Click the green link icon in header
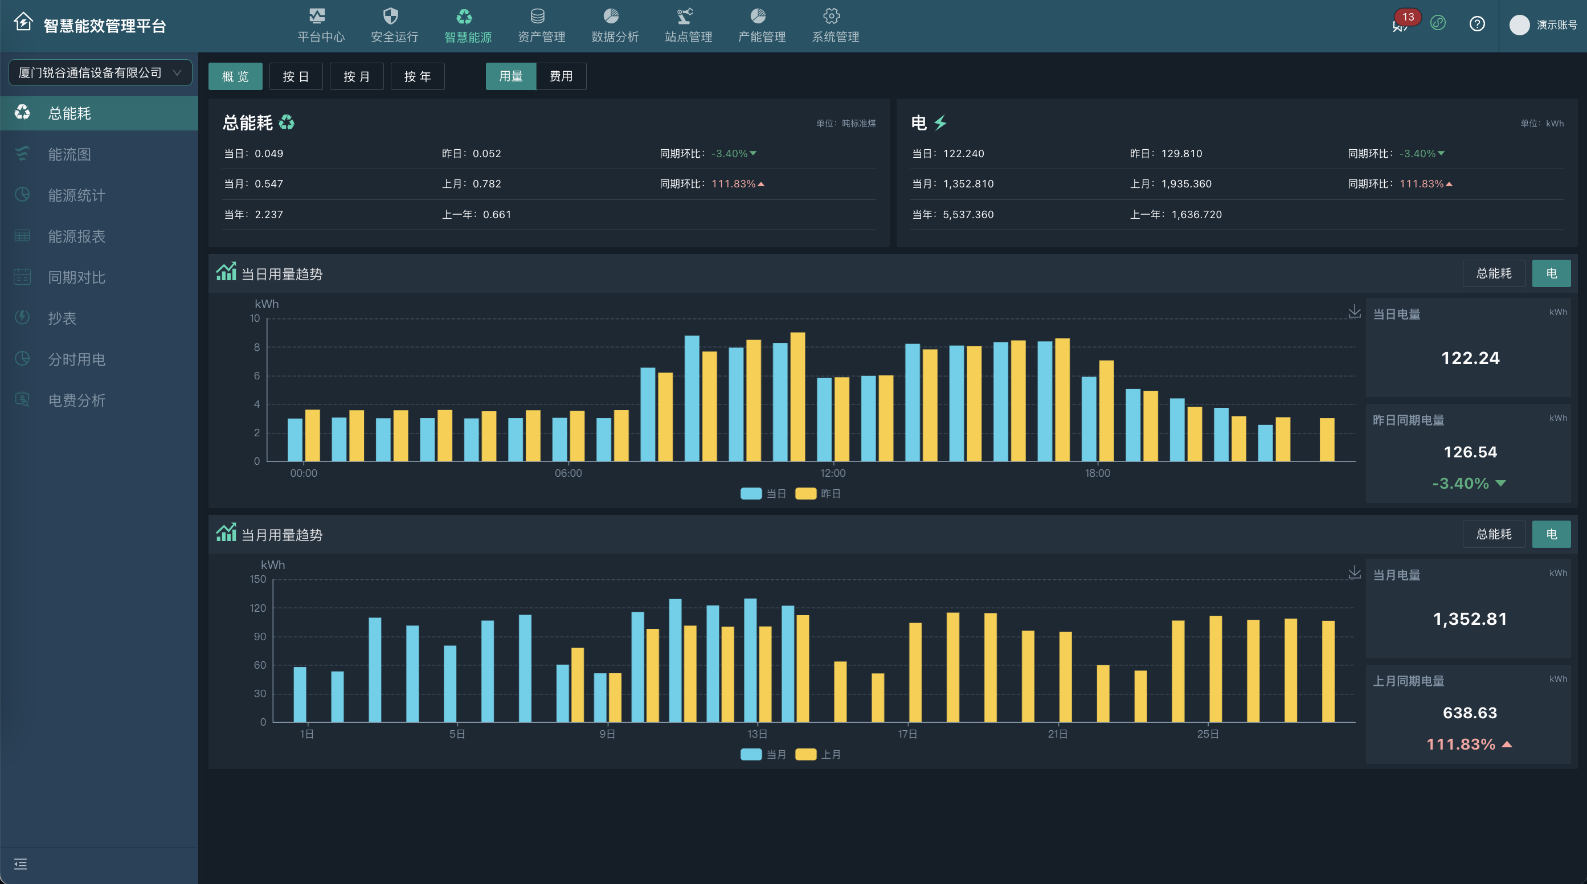The height and width of the screenshot is (884, 1587). tap(1438, 23)
